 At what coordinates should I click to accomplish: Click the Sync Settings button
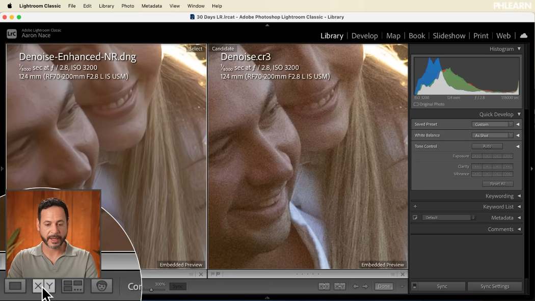click(x=495, y=286)
